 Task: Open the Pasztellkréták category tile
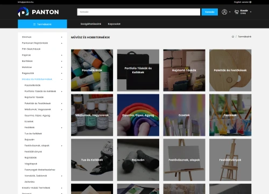pyautogui.click(x=92, y=71)
